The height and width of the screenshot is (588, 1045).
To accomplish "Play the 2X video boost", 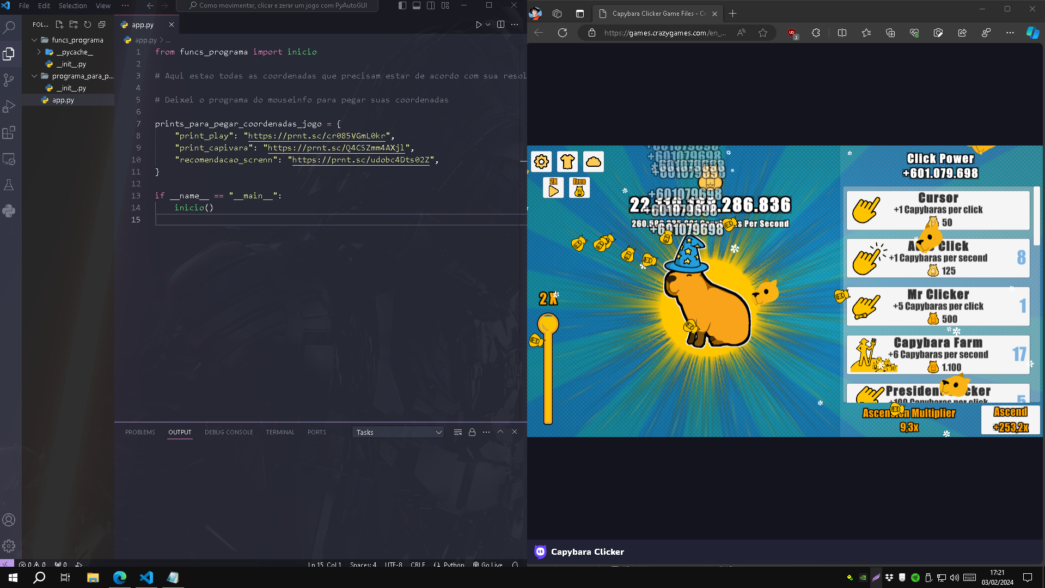I will click(x=553, y=188).
